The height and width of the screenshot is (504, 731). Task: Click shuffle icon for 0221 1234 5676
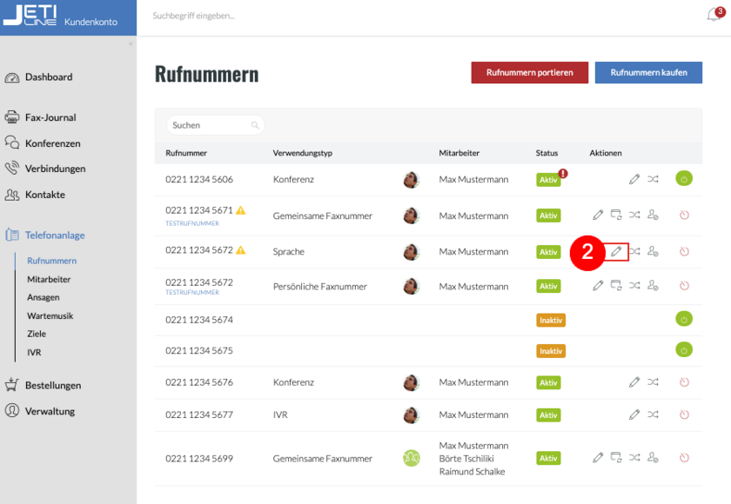[654, 382]
